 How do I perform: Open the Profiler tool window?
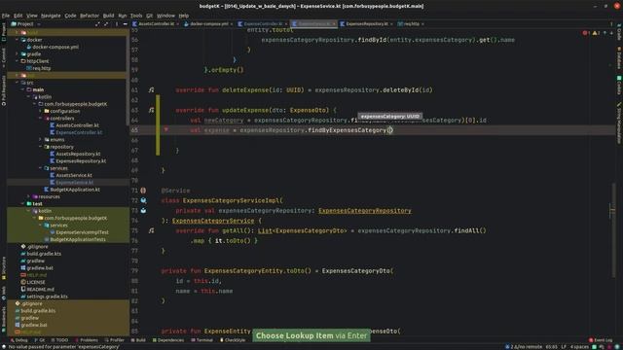[x=115, y=340]
